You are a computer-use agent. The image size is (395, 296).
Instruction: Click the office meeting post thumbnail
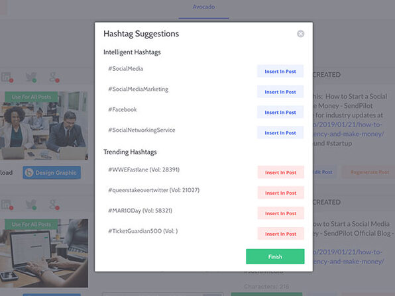click(44, 126)
